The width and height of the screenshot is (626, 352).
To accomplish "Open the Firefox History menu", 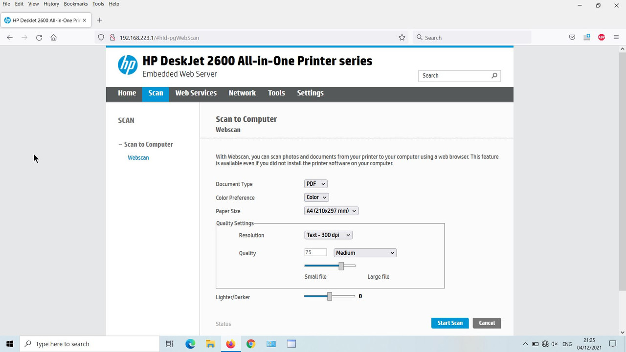I will point(51,4).
